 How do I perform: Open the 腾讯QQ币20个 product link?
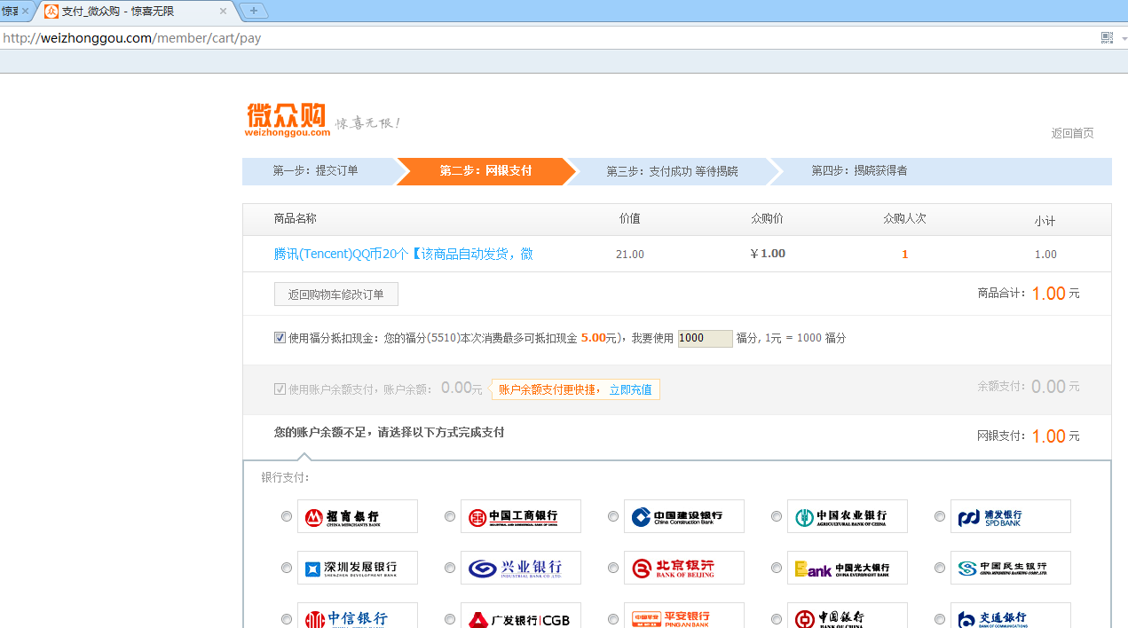pos(403,254)
